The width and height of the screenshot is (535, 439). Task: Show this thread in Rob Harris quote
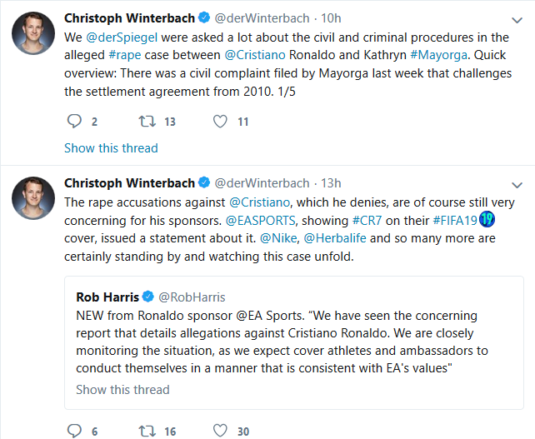click(x=122, y=389)
